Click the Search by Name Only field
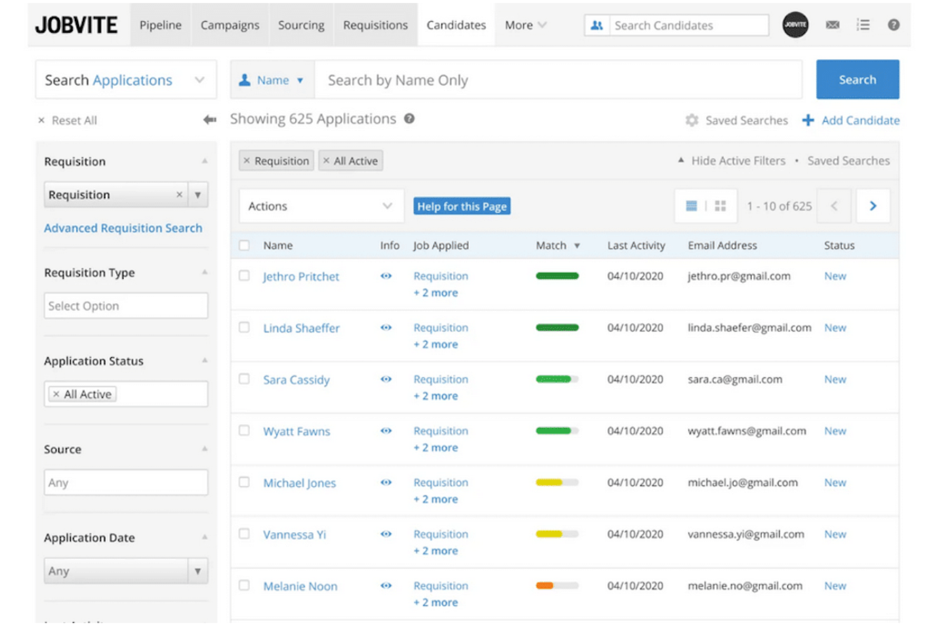Image resolution: width=939 pixels, height=626 pixels. (558, 80)
